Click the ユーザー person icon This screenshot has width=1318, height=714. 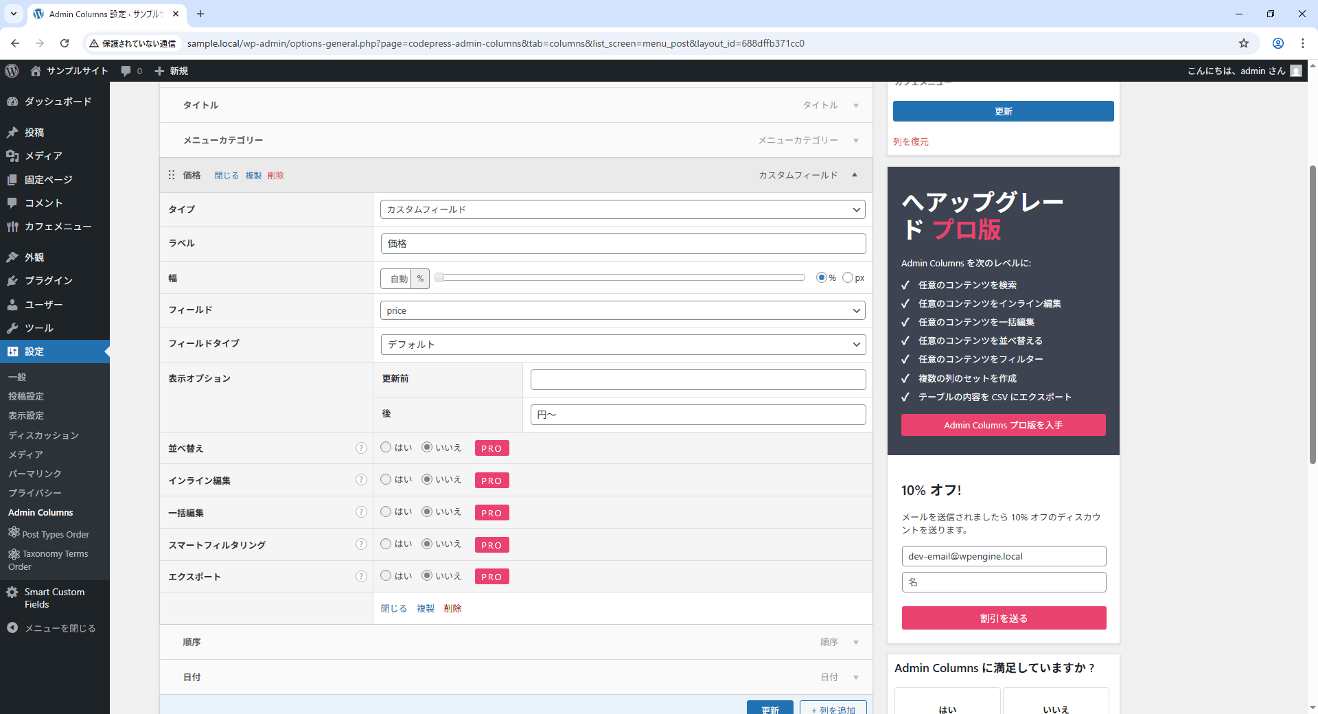point(12,305)
